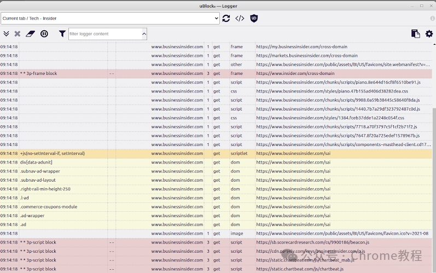436x273 pixels.
Task: Click the info icon at top right
Action: (x=432, y=19)
